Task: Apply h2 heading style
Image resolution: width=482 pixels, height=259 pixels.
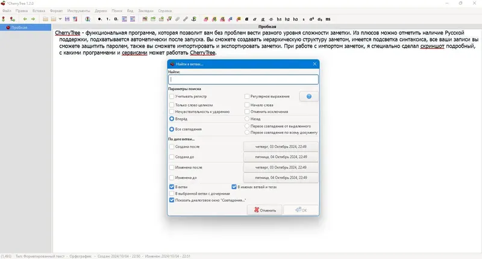Action: pyautogui.click(x=287, y=19)
